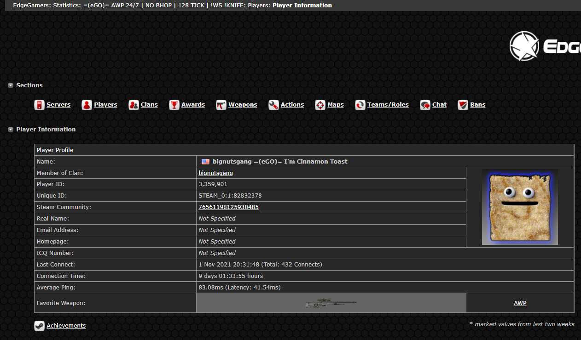Image resolution: width=581 pixels, height=340 pixels.
Task: Open the Maps link
Action: [336, 105]
